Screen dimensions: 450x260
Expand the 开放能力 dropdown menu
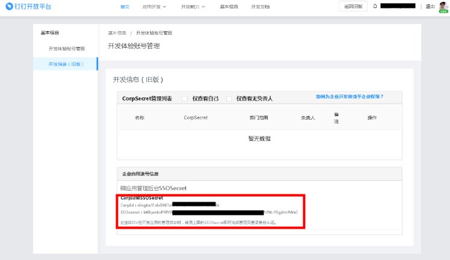pyautogui.click(x=193, y=7)
